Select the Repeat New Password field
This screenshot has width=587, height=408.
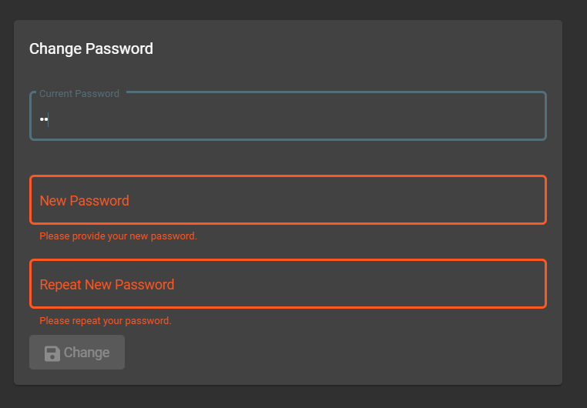pos(287,284)
